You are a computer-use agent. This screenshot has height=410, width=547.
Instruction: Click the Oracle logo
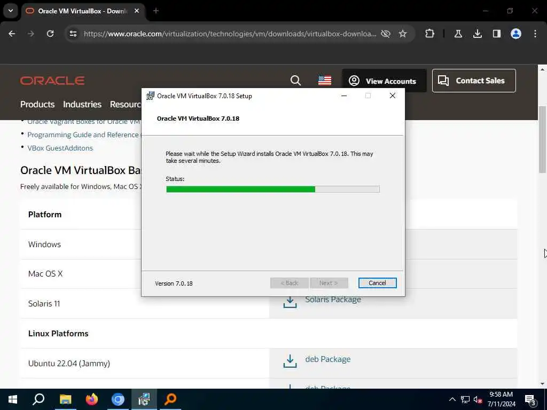click(52, 81)
